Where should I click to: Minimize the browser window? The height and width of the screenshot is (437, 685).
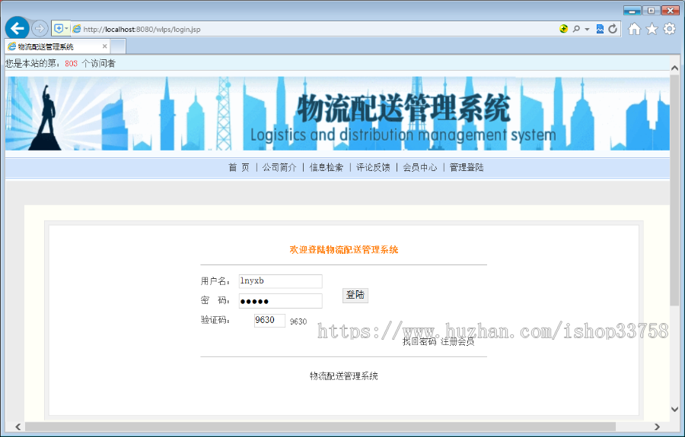[632, 11]
